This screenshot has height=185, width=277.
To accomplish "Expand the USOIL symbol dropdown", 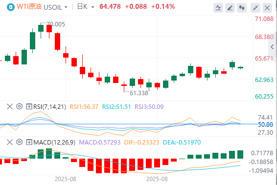I will (x=66, y=7).
